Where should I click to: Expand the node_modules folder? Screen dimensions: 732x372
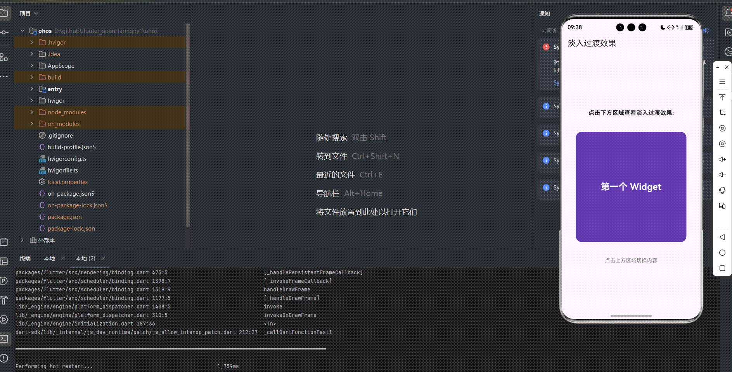click(x=32, y=112)
